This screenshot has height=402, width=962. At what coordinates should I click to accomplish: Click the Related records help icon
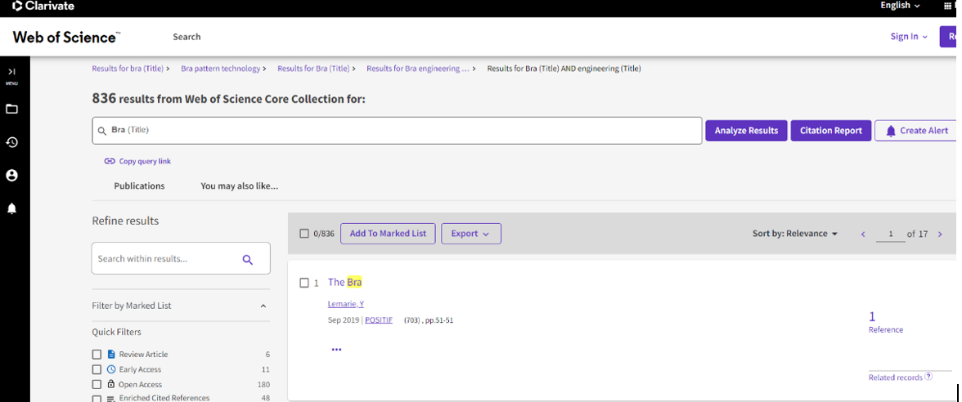[x=928, y=376]
